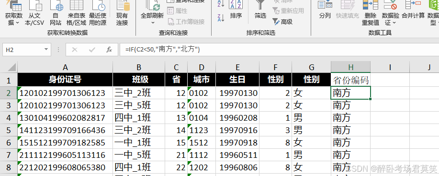Select row 7 header
The image size is (439, 176).
coord(9,155)
